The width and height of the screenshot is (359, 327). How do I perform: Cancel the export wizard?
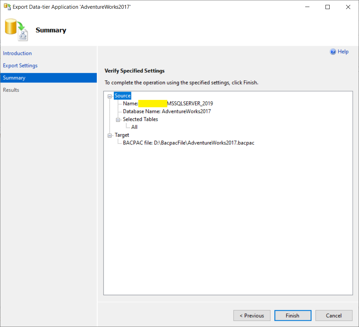click(334, 315)
